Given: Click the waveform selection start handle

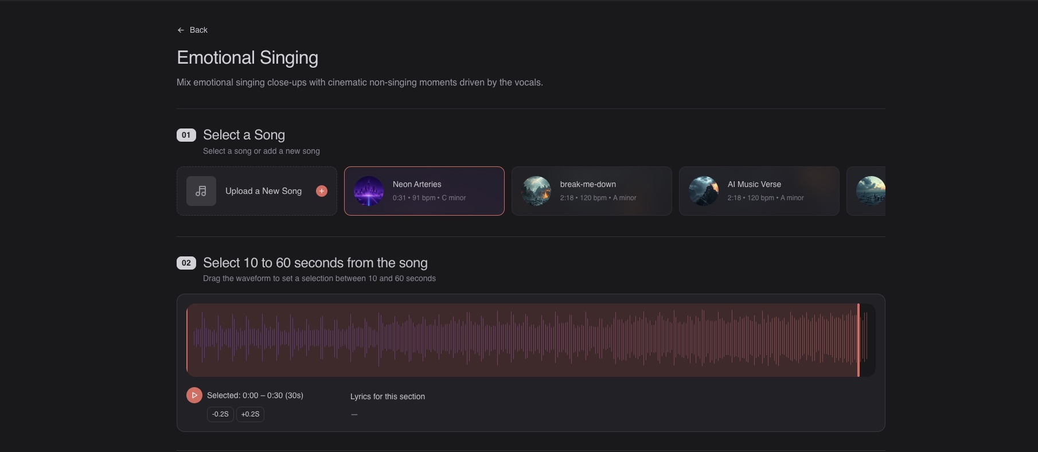Looking at the screenshot, I should point(187,340).
